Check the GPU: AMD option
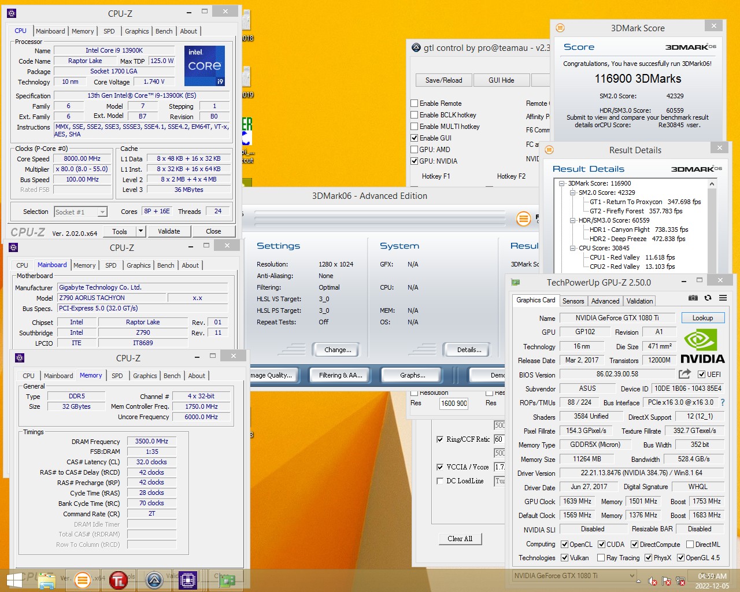This screenshot has height=592, width=740. 414,150
